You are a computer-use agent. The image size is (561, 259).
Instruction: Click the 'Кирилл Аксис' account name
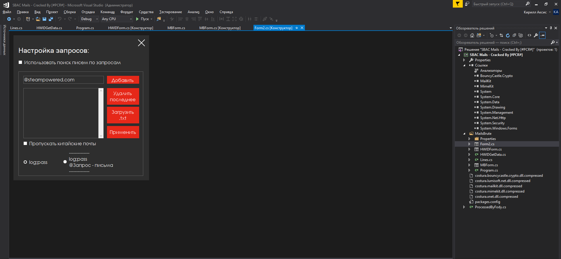[x=535, y=12]
